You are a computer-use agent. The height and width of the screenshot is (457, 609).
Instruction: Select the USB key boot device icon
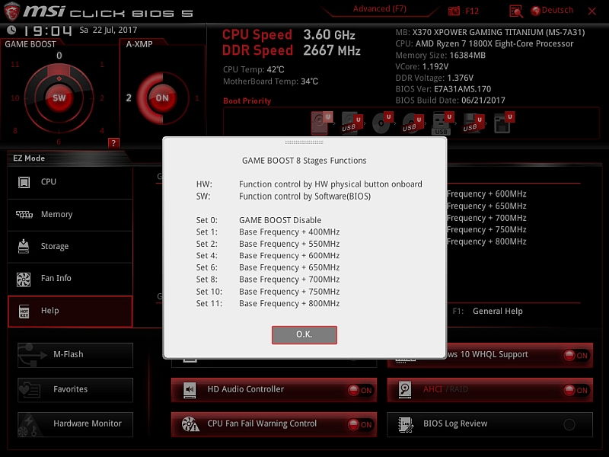[x=443, y=123]
